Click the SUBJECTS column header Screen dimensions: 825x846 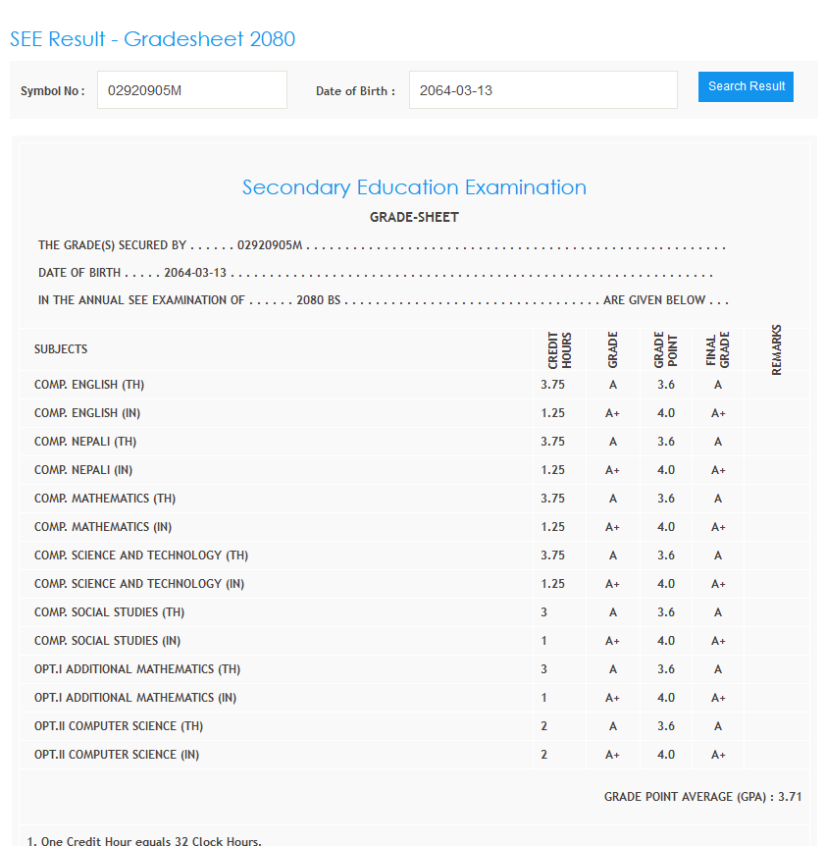61,349
